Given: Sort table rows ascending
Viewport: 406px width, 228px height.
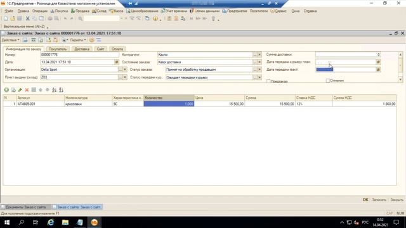Looking at the screenshot, I should click(54, 90).
